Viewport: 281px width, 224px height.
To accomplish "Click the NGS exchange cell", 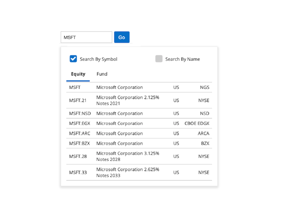I will [205, 87].
